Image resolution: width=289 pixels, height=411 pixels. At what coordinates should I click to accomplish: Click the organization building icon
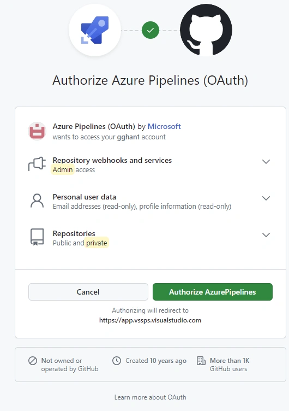pos(201,361)
